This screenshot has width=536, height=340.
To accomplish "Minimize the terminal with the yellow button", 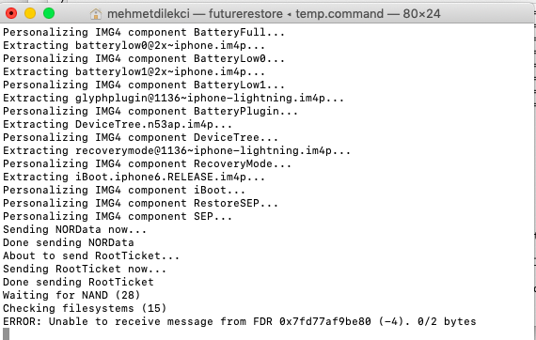I will (x=30, y=13).
